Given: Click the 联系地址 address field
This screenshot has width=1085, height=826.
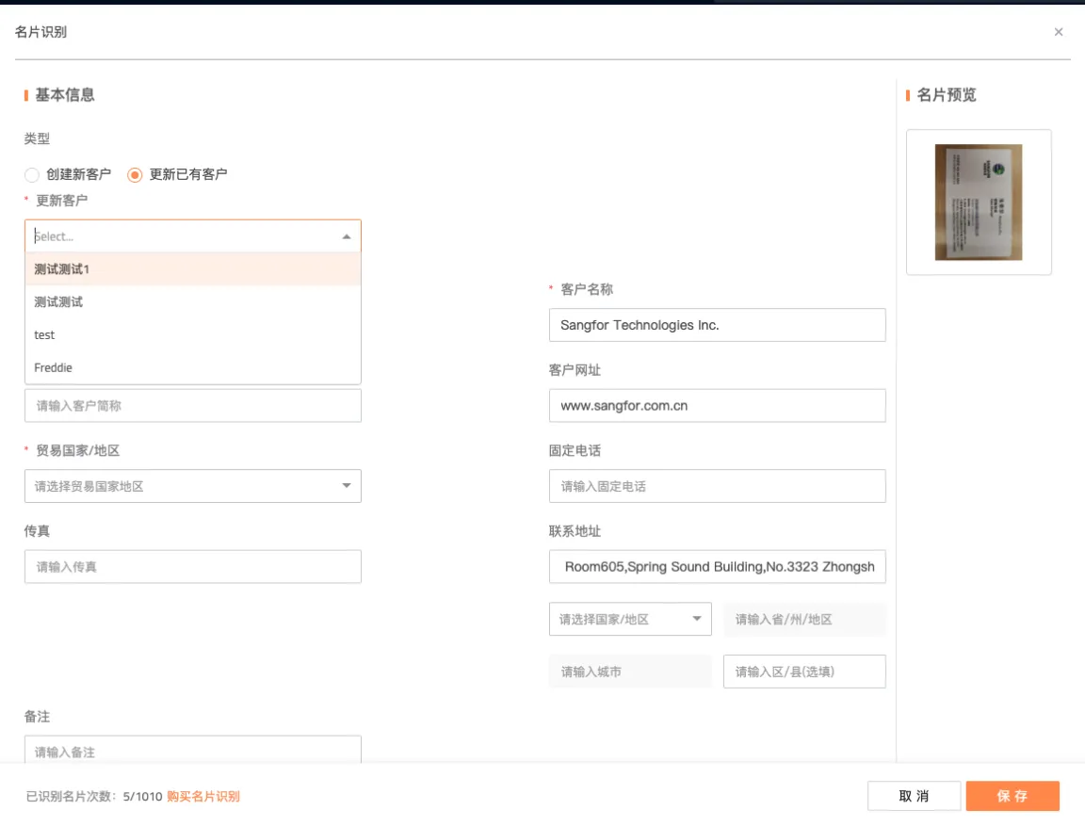Looking at the screenshot, I should (716, 567).
